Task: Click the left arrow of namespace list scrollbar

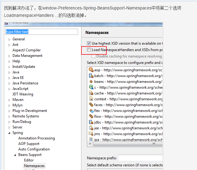Action: pos(90,144)
